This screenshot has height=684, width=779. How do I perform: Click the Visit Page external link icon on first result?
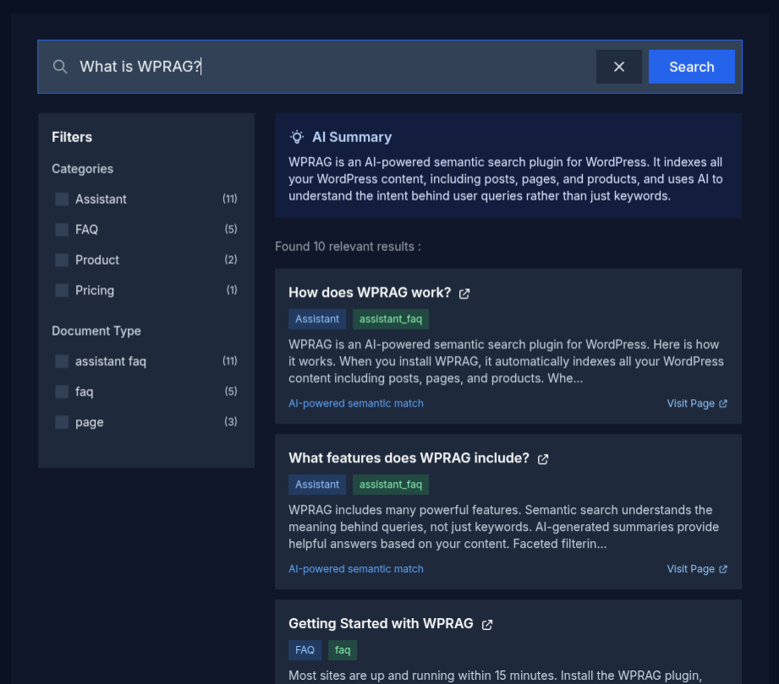[x=725, y=403]
